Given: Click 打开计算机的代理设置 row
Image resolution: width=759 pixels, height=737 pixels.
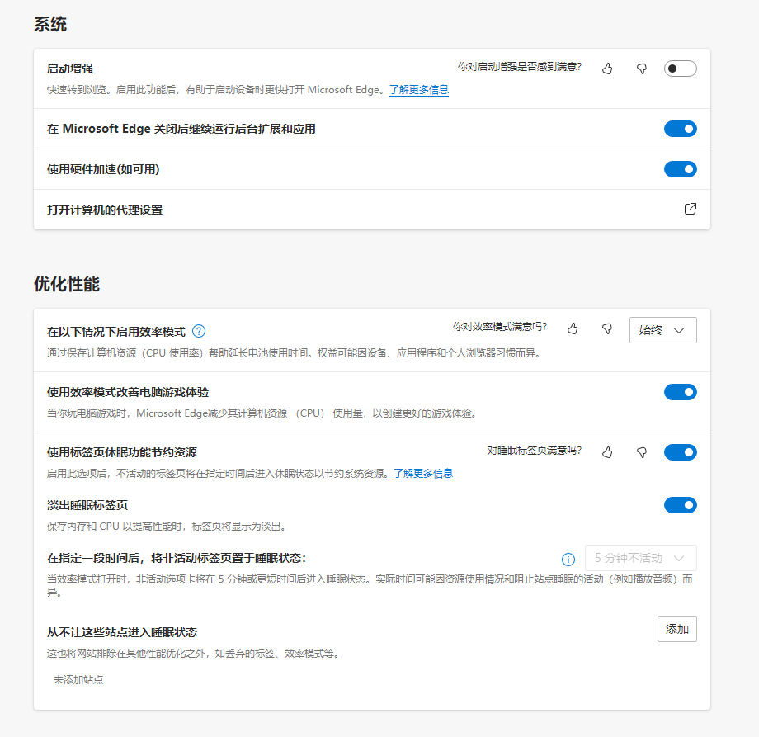Looking at the screenshot, I should 372,209.
